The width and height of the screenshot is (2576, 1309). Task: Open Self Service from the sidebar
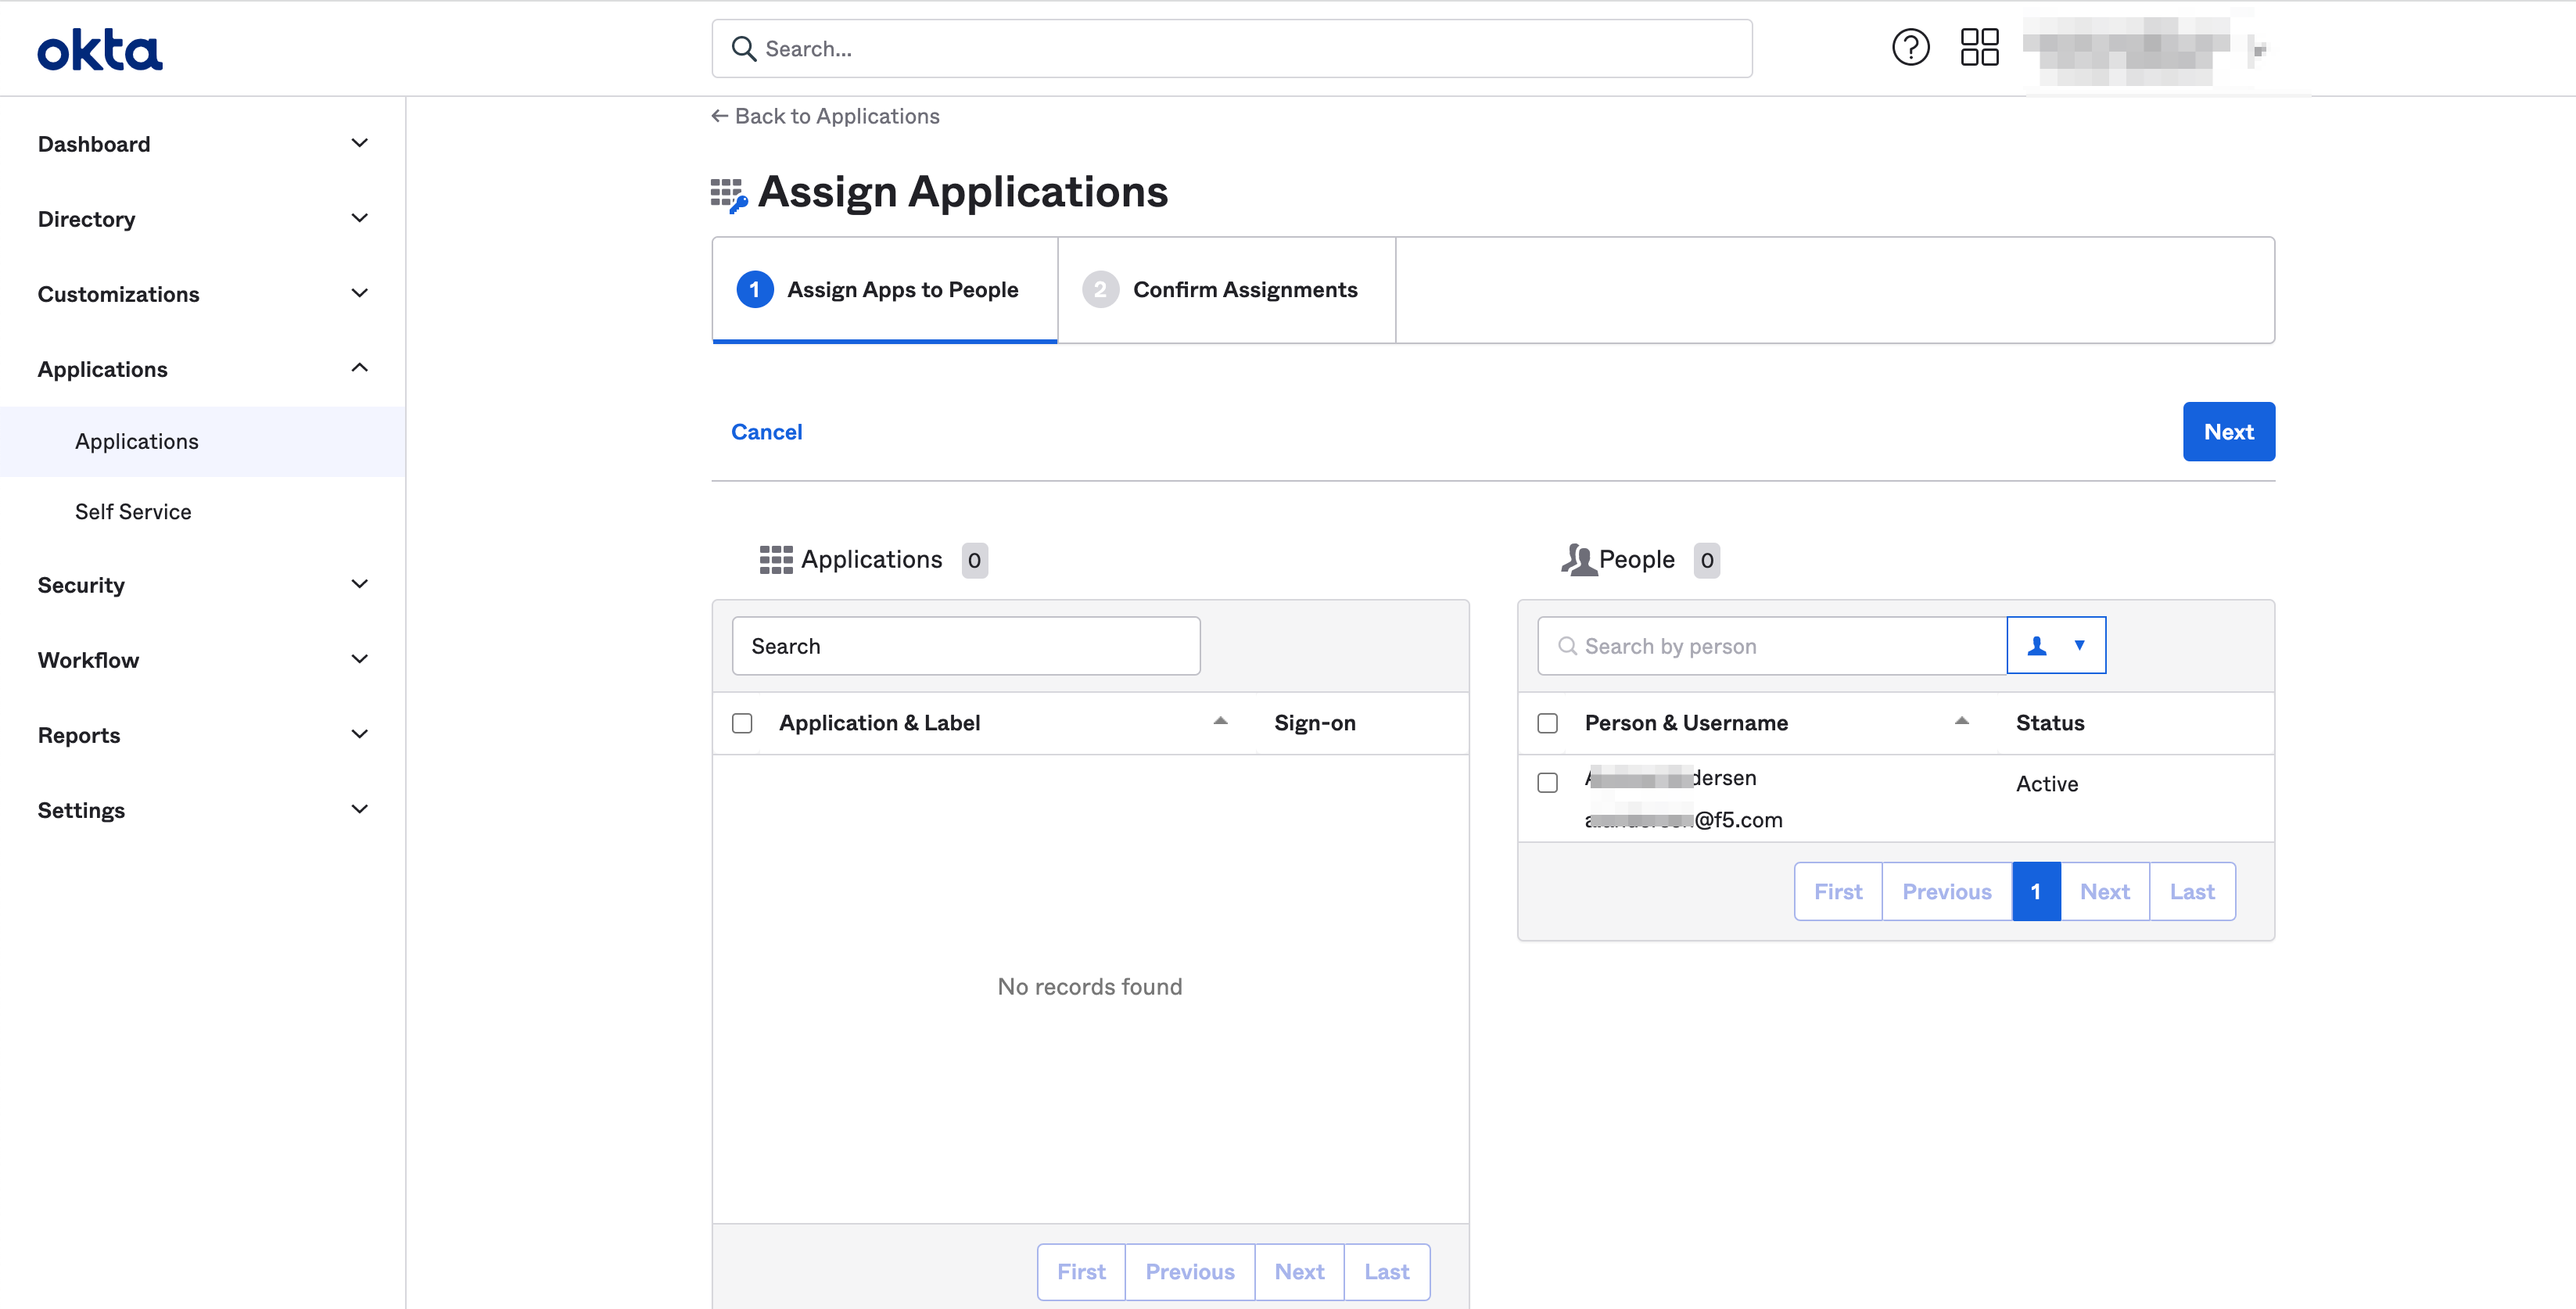(132, 511)
